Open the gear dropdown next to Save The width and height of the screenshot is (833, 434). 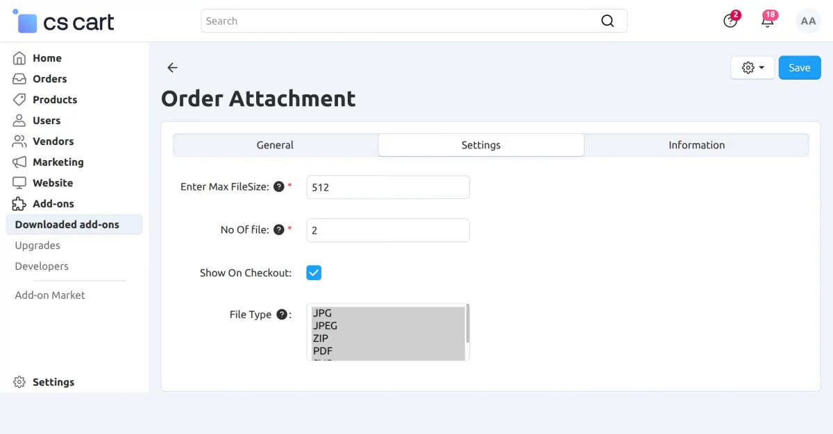click(x=752, y=67)
